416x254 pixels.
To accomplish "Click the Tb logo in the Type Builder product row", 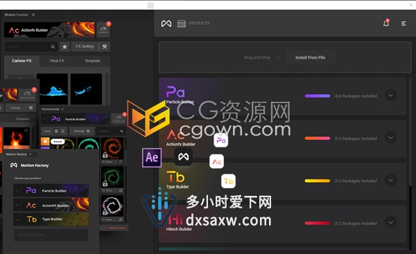I will (175, 176).
